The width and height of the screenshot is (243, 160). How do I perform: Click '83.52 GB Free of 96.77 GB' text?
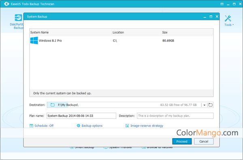(178, 105)
